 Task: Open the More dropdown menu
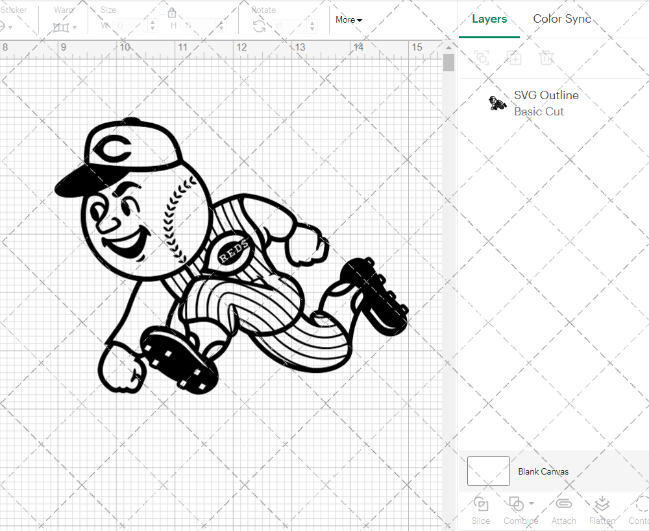(349, 20)
